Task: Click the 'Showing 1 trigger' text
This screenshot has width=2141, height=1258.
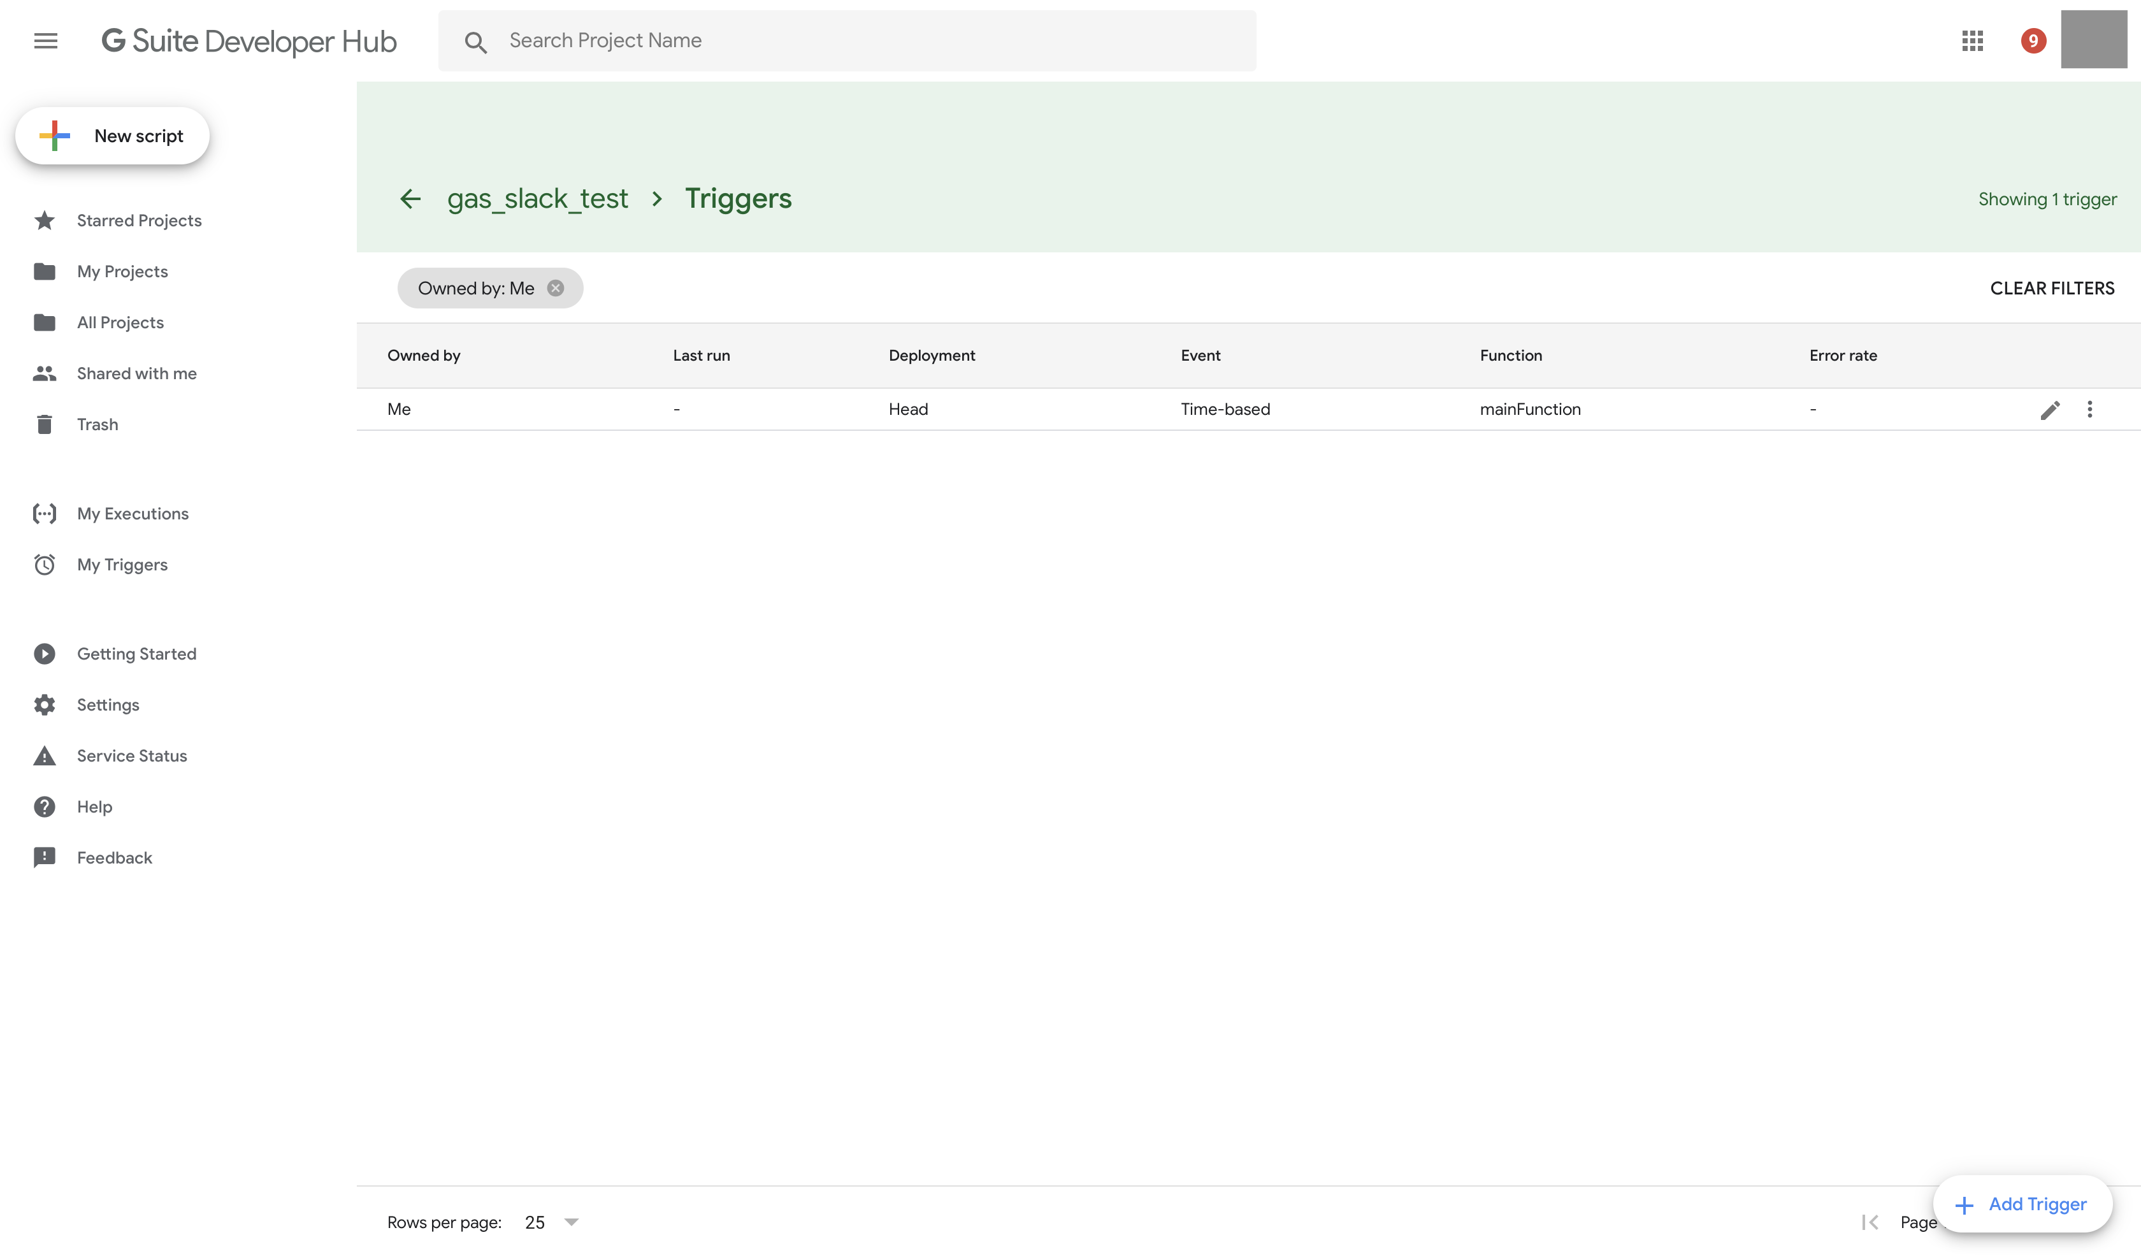Action: point(2047,199)
